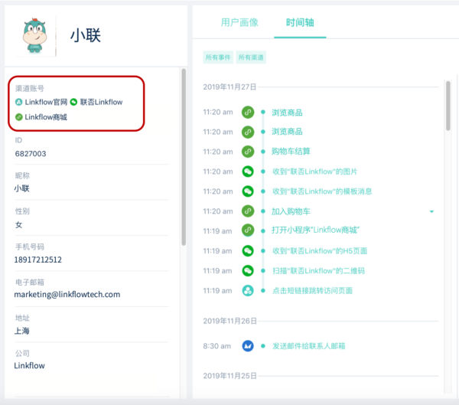This screenshot has height=405, width=459.
Task: Click WeChat icon beside 收到联否Linkflow的图片
Action: point(248,171)
